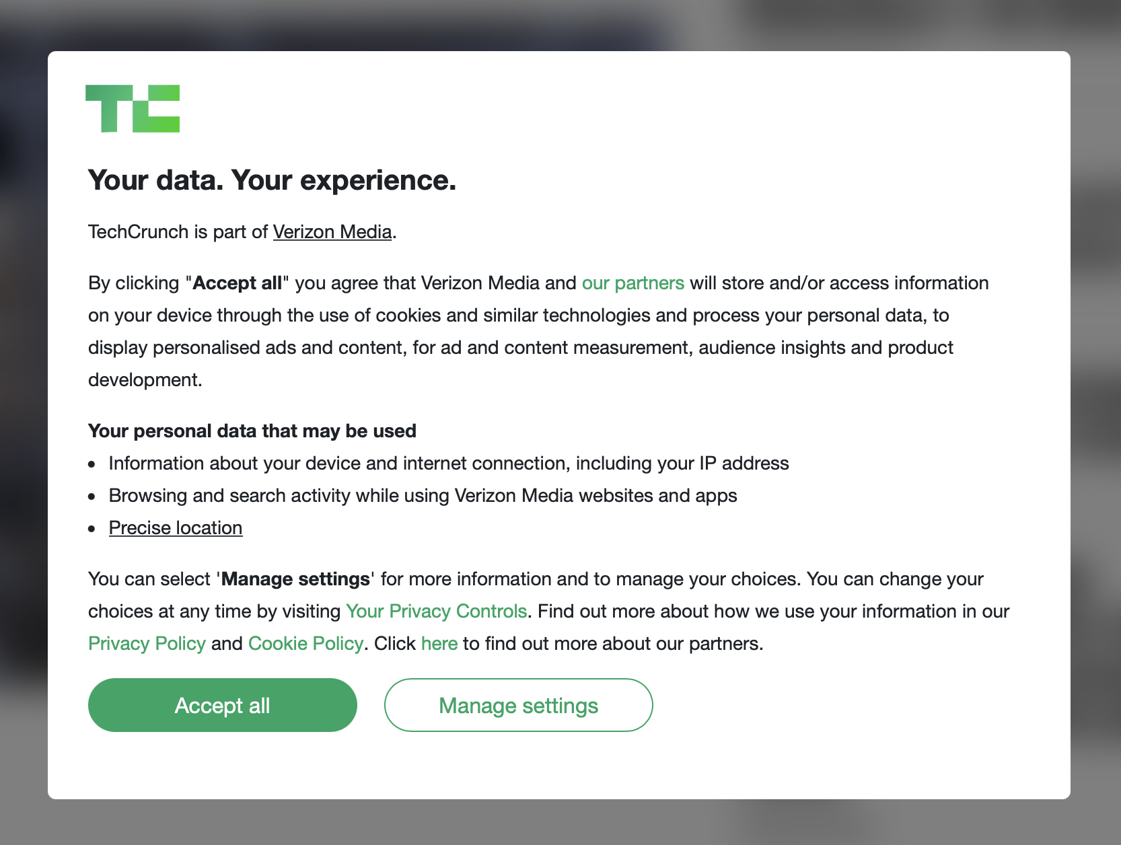Click the bullet dot beside Precise location
Viewport: 1121px width, 845px height.
92,529
